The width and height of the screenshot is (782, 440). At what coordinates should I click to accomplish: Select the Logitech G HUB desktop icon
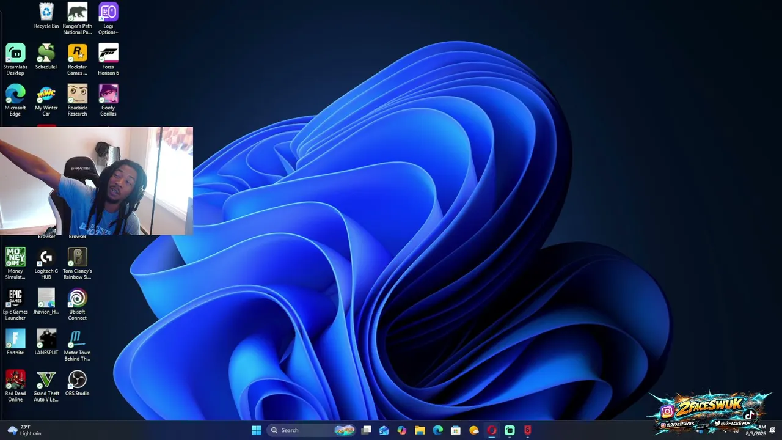point(46,264)
